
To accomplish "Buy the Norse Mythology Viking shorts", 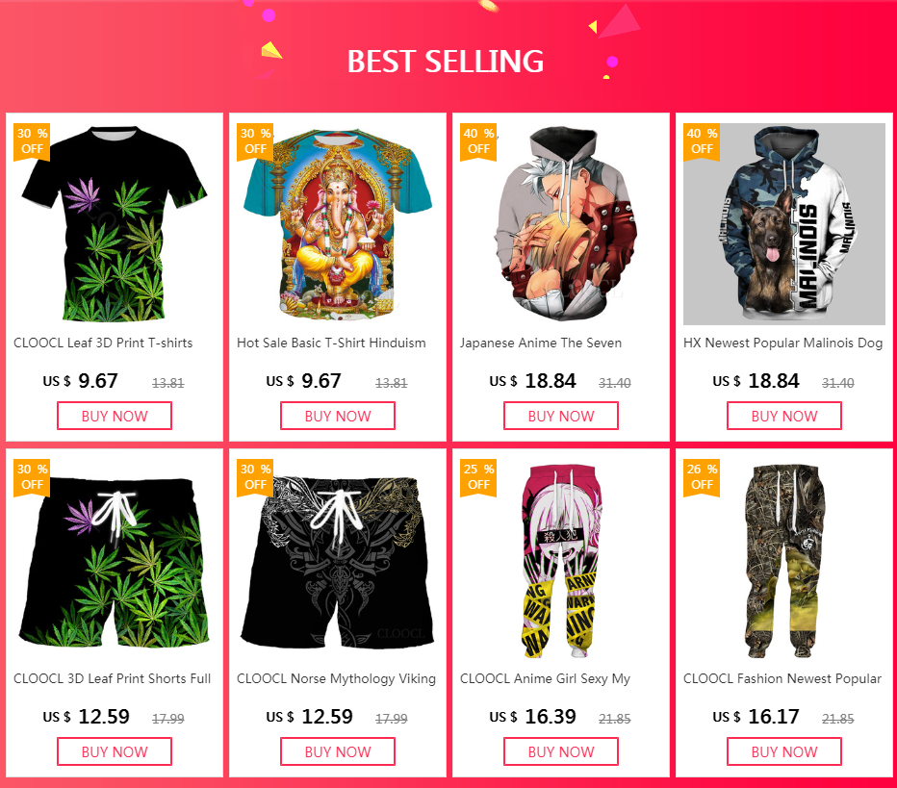I will (x=338, y=751).
